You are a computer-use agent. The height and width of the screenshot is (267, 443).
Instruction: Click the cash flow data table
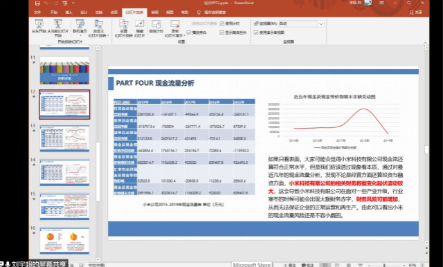click(184, 147)
